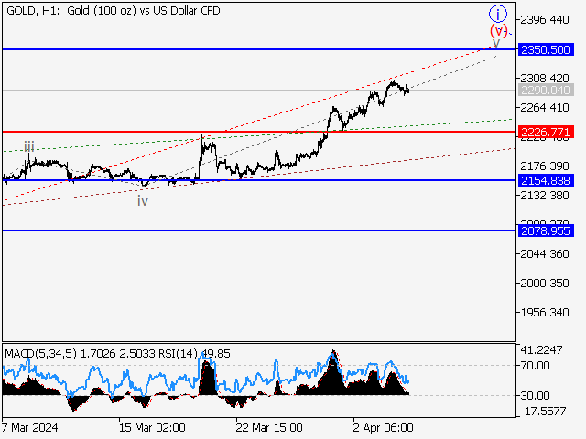Click the '15 Mar 02:00' time label
586x439 pixels.
(x=152, y=427)
